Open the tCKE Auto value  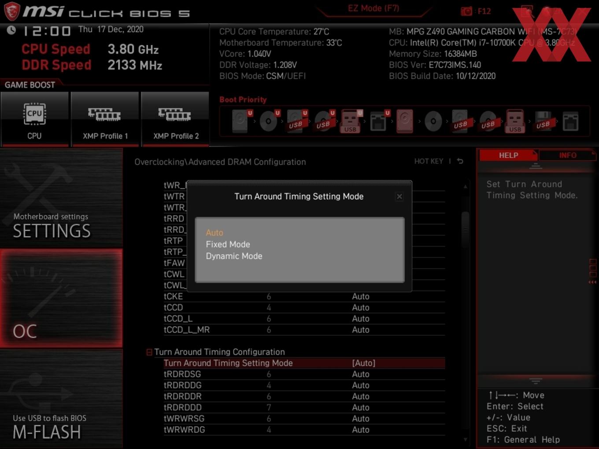point(361,297)
